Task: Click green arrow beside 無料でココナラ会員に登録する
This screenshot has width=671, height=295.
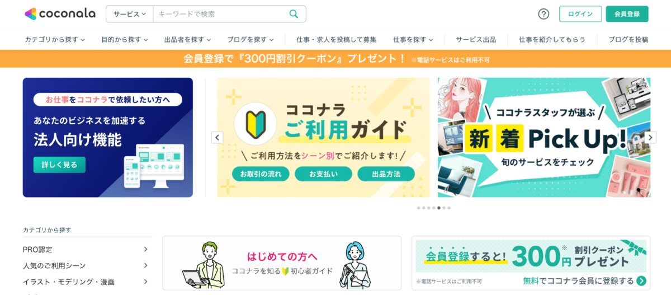Action: [x=641, y=281]
